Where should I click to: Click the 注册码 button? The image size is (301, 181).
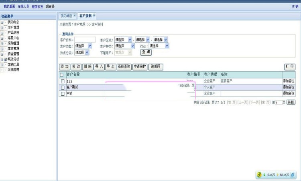156,67
